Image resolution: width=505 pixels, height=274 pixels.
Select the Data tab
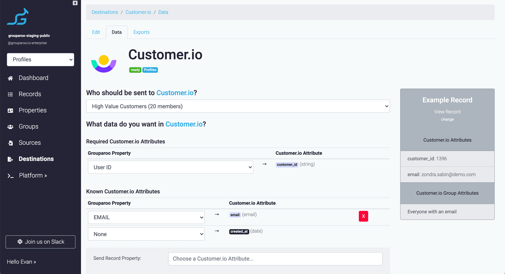[x=117, y=32]
